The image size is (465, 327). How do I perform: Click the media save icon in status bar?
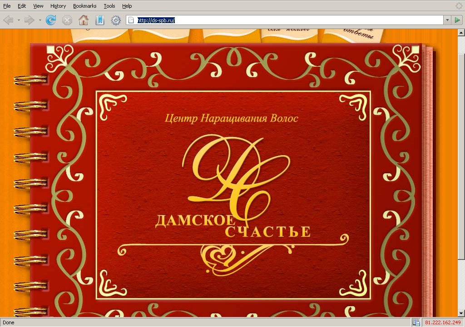coord(416,322)
